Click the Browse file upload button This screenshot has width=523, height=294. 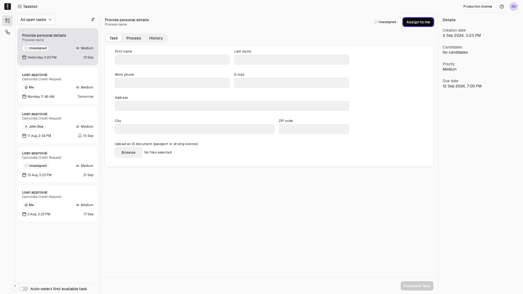[x=129, y=152]
